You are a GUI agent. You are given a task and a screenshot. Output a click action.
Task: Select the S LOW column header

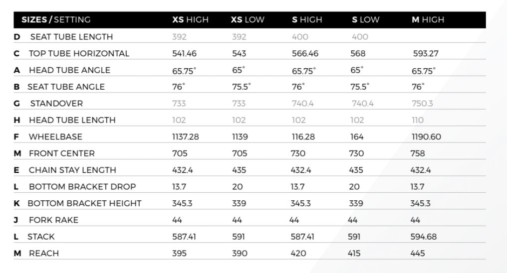pos(365,20)
